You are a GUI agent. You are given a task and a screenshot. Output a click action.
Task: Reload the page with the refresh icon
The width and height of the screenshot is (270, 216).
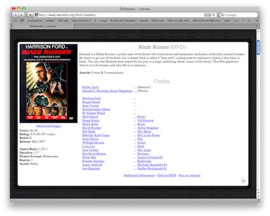214,15
